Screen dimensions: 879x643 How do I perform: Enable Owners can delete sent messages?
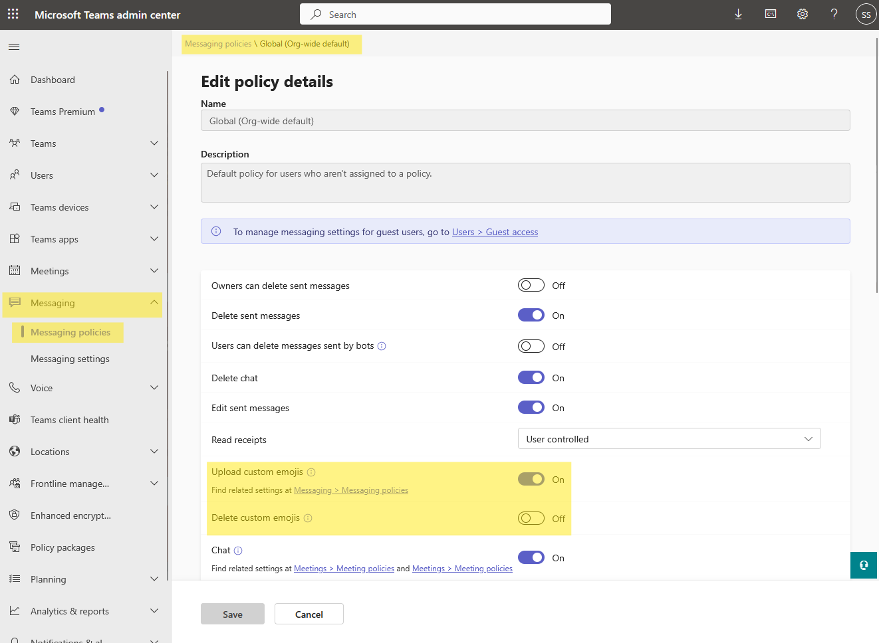(531, 286)
